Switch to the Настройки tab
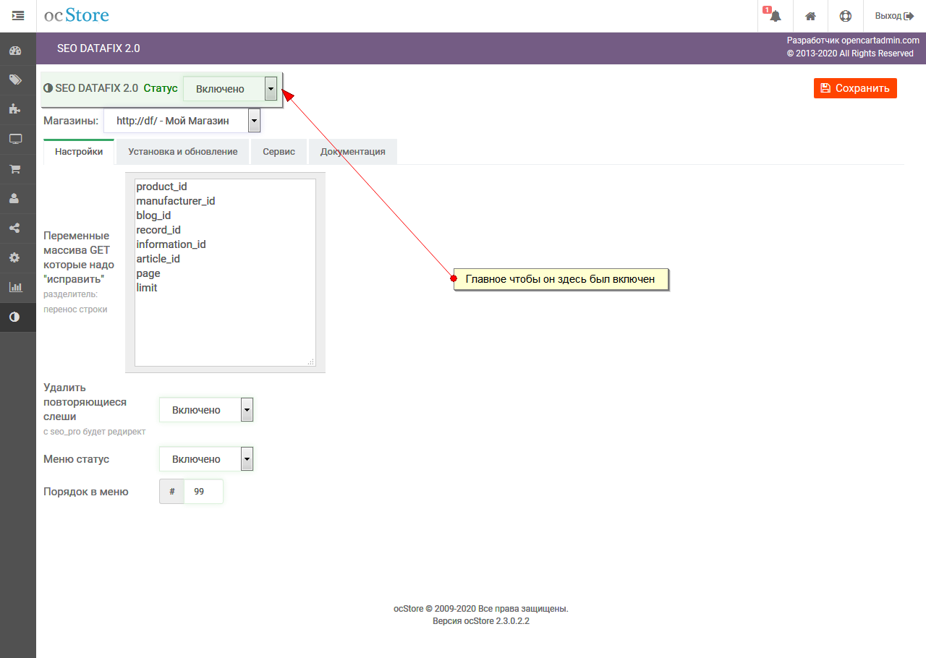This screenshot has width=926, height=658. tap(79, 152)
